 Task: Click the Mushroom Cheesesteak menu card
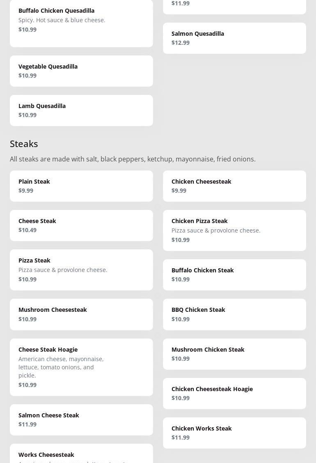pos(81,314)
